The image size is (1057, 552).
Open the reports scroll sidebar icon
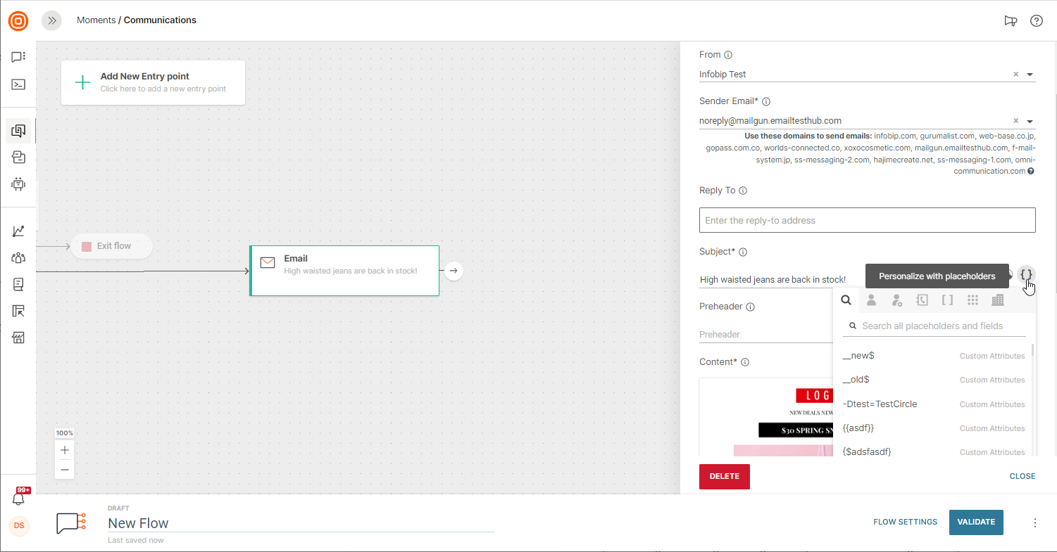pos(18,284)
